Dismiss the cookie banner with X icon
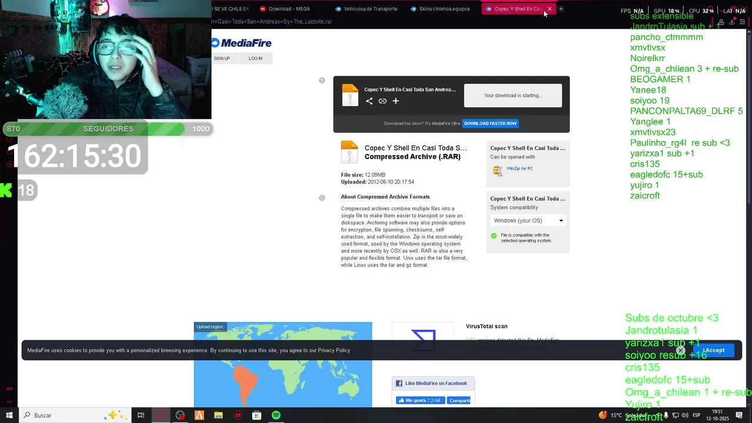The height and width of the screenshot is (423, 752). [x=680, y=351]
